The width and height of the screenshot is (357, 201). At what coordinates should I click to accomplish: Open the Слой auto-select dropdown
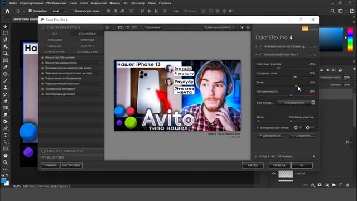tap(59, 11)
